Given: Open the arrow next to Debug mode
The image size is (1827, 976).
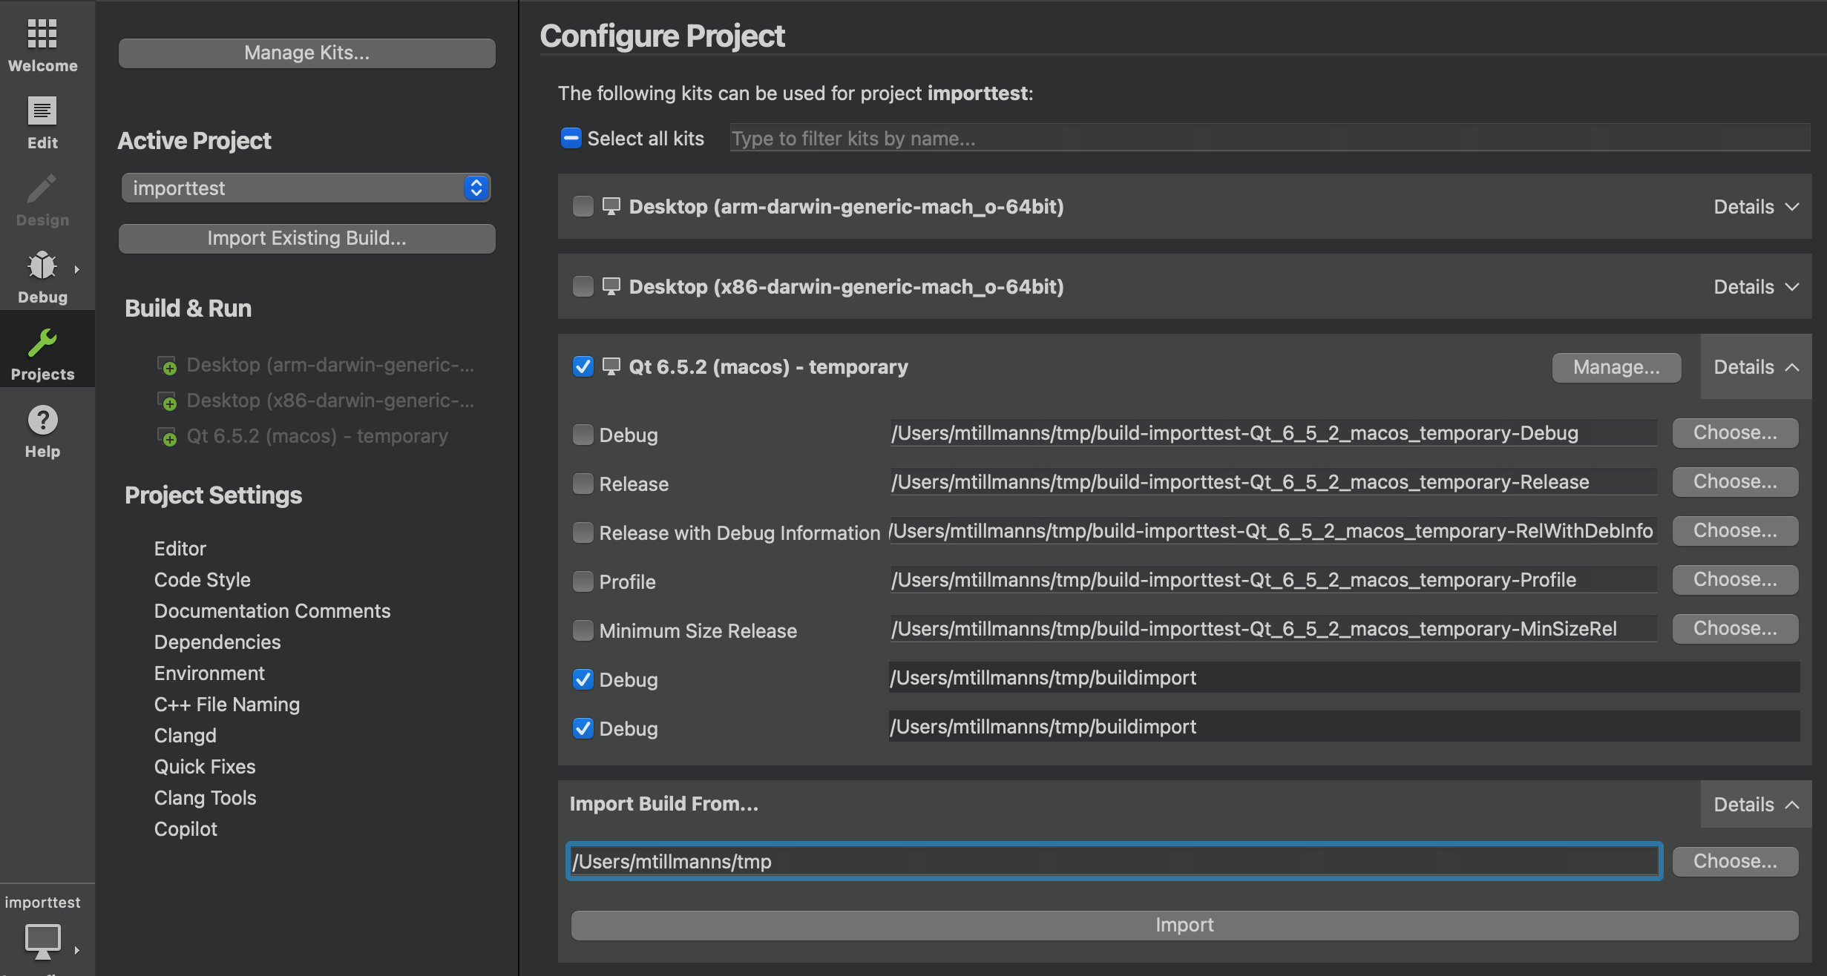Looking at the screenshot, I should coord(76,269).
